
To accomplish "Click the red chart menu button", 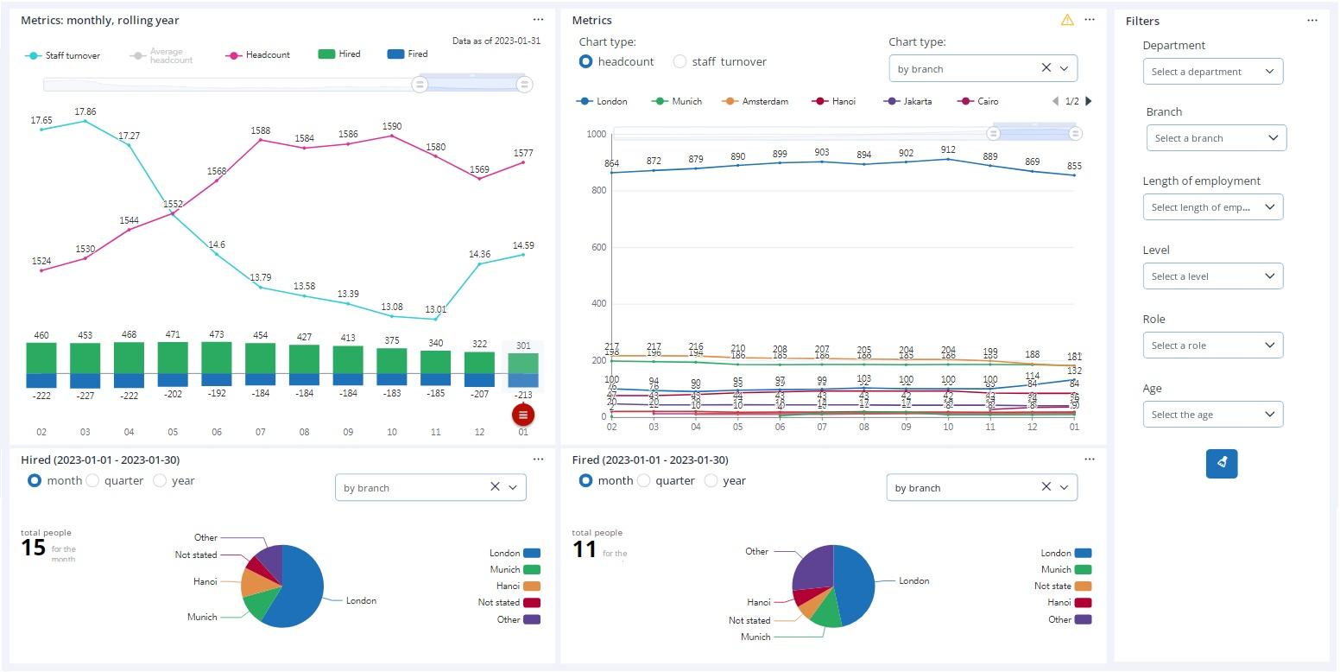I will tap(522, 415).
